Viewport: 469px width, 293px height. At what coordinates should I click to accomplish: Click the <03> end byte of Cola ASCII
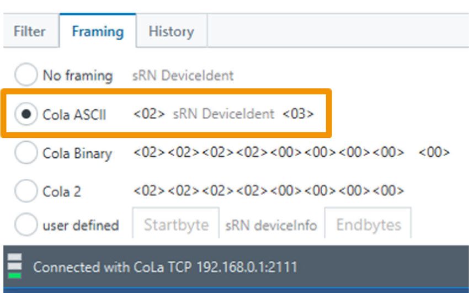[298, 114]
